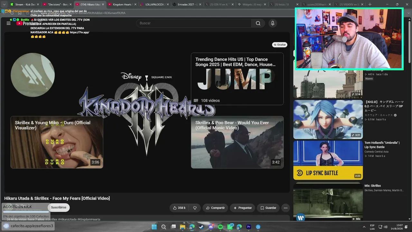Click the Suscribirse button
412x232 pixels.
[59, 208]
